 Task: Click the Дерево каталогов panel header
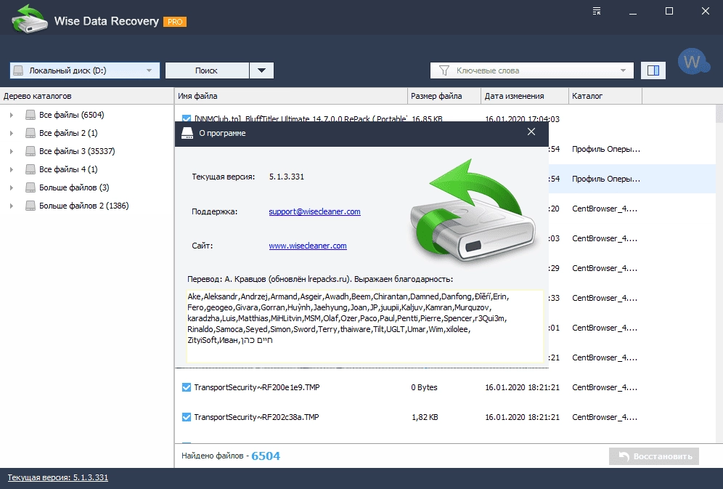point(86,96)
